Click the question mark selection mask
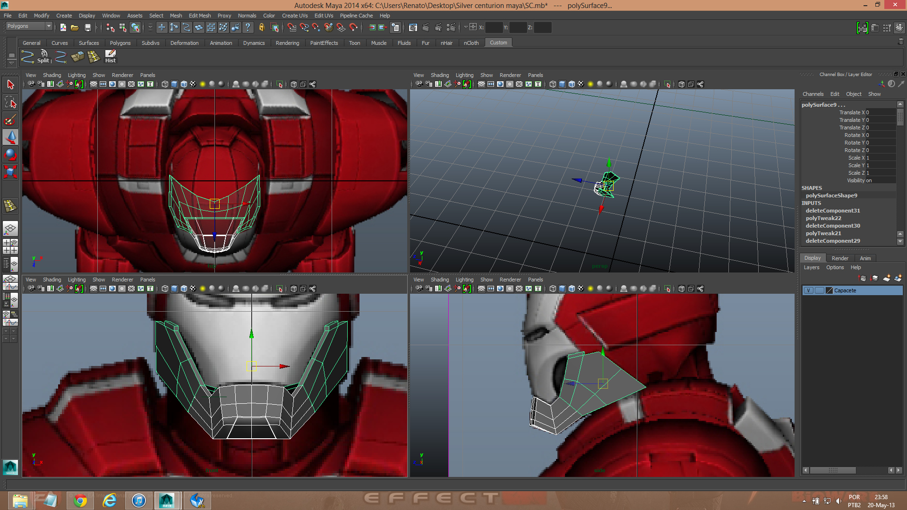The width and height of the screenshot is (907, 510). point(248,27)
